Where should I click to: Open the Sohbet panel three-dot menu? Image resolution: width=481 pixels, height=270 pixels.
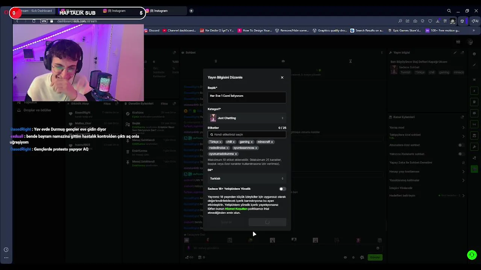(382, 53)
